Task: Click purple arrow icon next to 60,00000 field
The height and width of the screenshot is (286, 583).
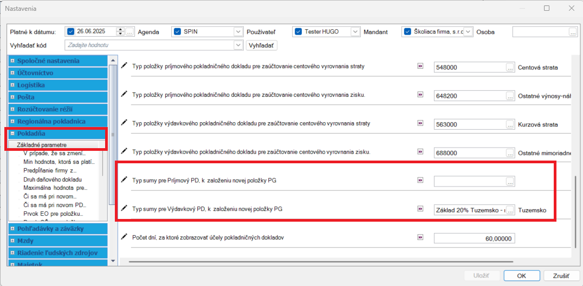Action: pyautogui.click(x=420, y=237)
